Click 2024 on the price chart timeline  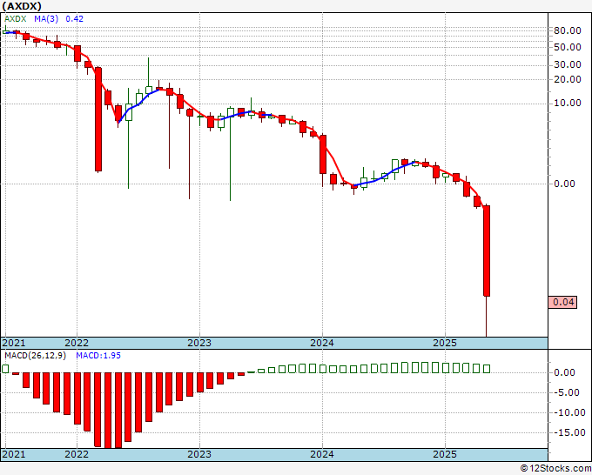[321, 343]
